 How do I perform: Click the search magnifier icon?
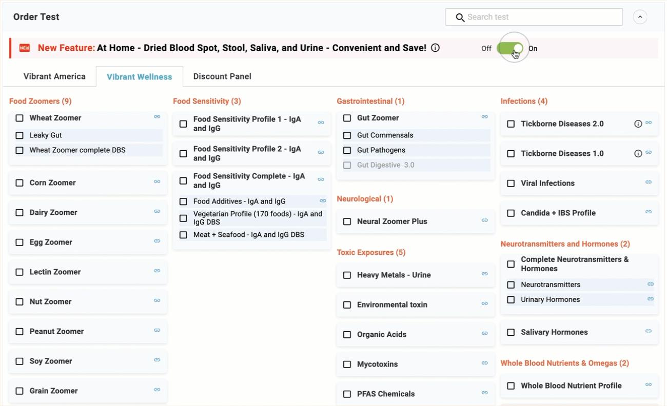tap(460, 17)
